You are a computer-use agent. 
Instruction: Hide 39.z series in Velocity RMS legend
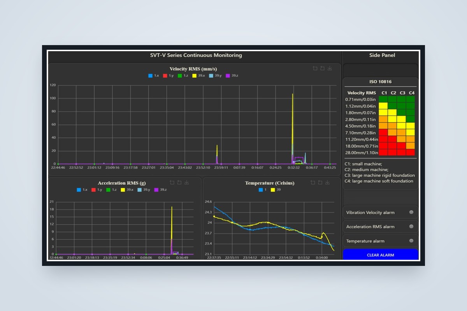(x=232, y=75)
